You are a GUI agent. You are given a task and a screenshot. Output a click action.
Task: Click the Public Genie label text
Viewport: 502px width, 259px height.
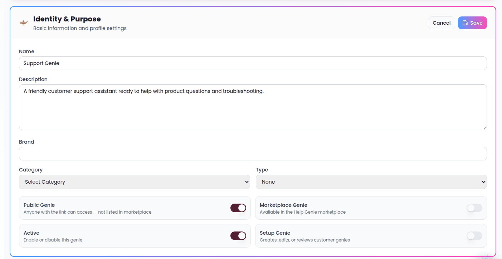[x=39, y=205]
